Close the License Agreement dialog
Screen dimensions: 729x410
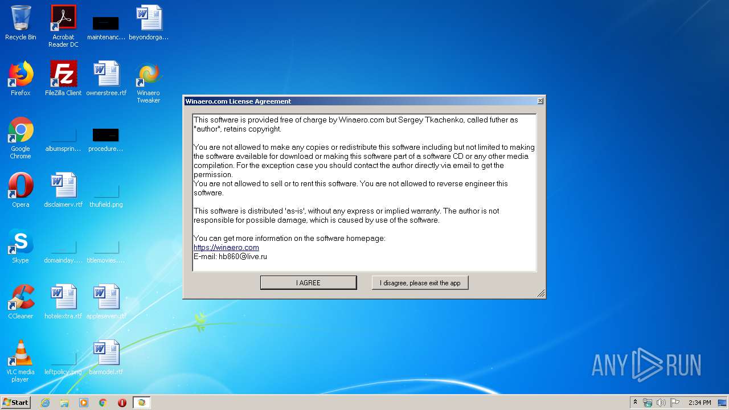540,101
